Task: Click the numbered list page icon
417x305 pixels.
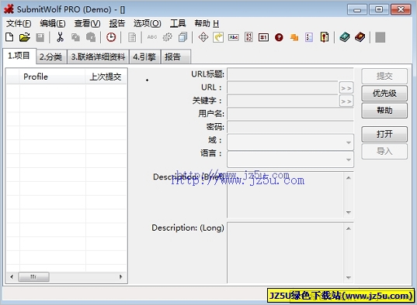Action: tap(309, 37)
